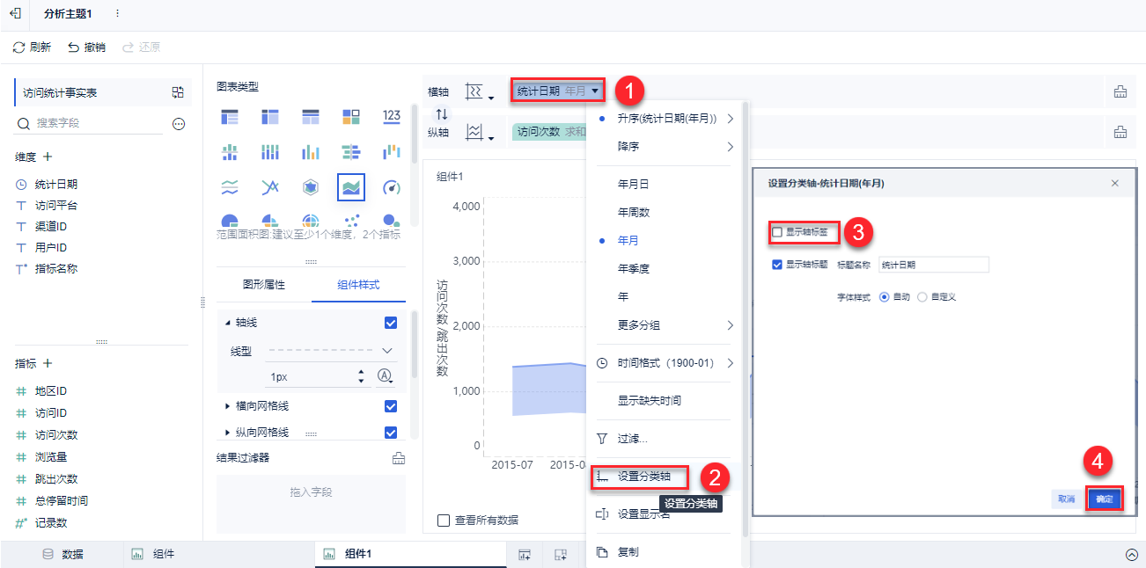Select the 访问次数 metric field
1146x568 pixels.
click(x=56, y=435)
